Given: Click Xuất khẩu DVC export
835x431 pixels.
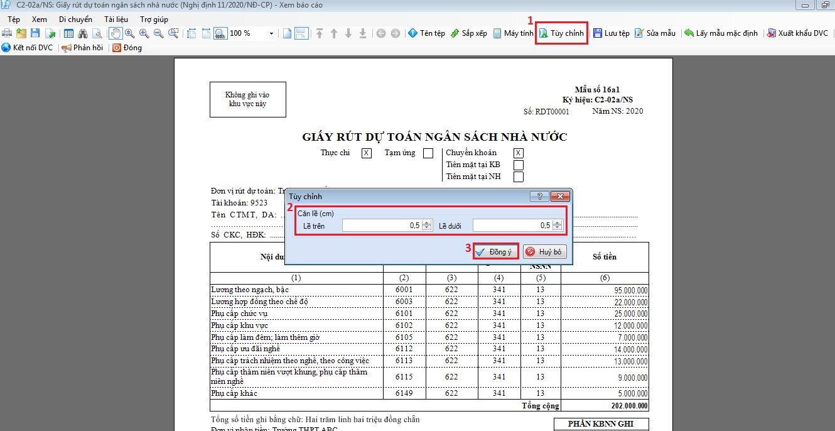Looking at the screenshot, I should pyautogui.click(x=797, y=33).
